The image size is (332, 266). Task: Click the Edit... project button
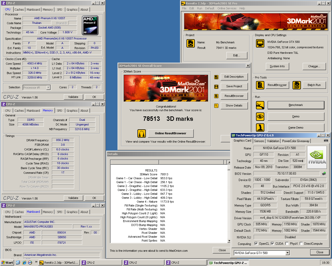[237, 55]
